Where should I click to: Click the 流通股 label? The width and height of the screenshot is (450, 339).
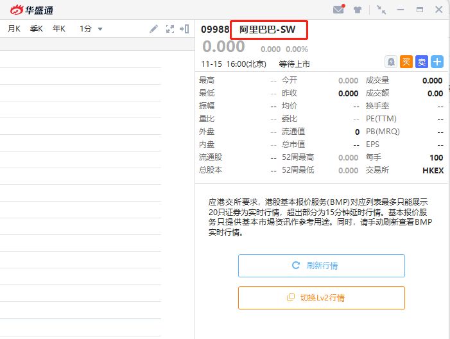[x=211, y=157]
